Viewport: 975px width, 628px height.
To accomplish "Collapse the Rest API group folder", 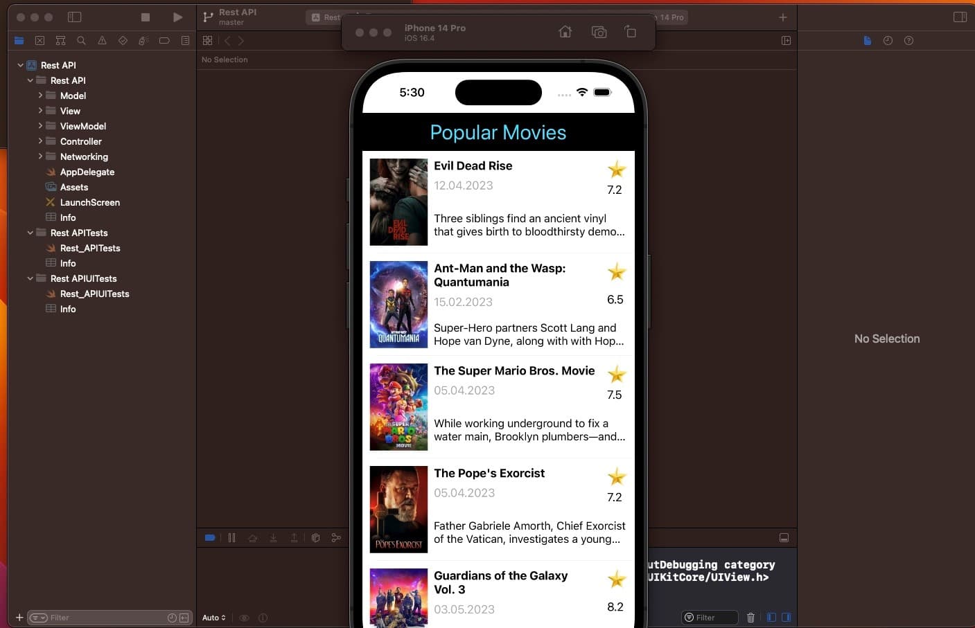I will (x=30, y=80).
